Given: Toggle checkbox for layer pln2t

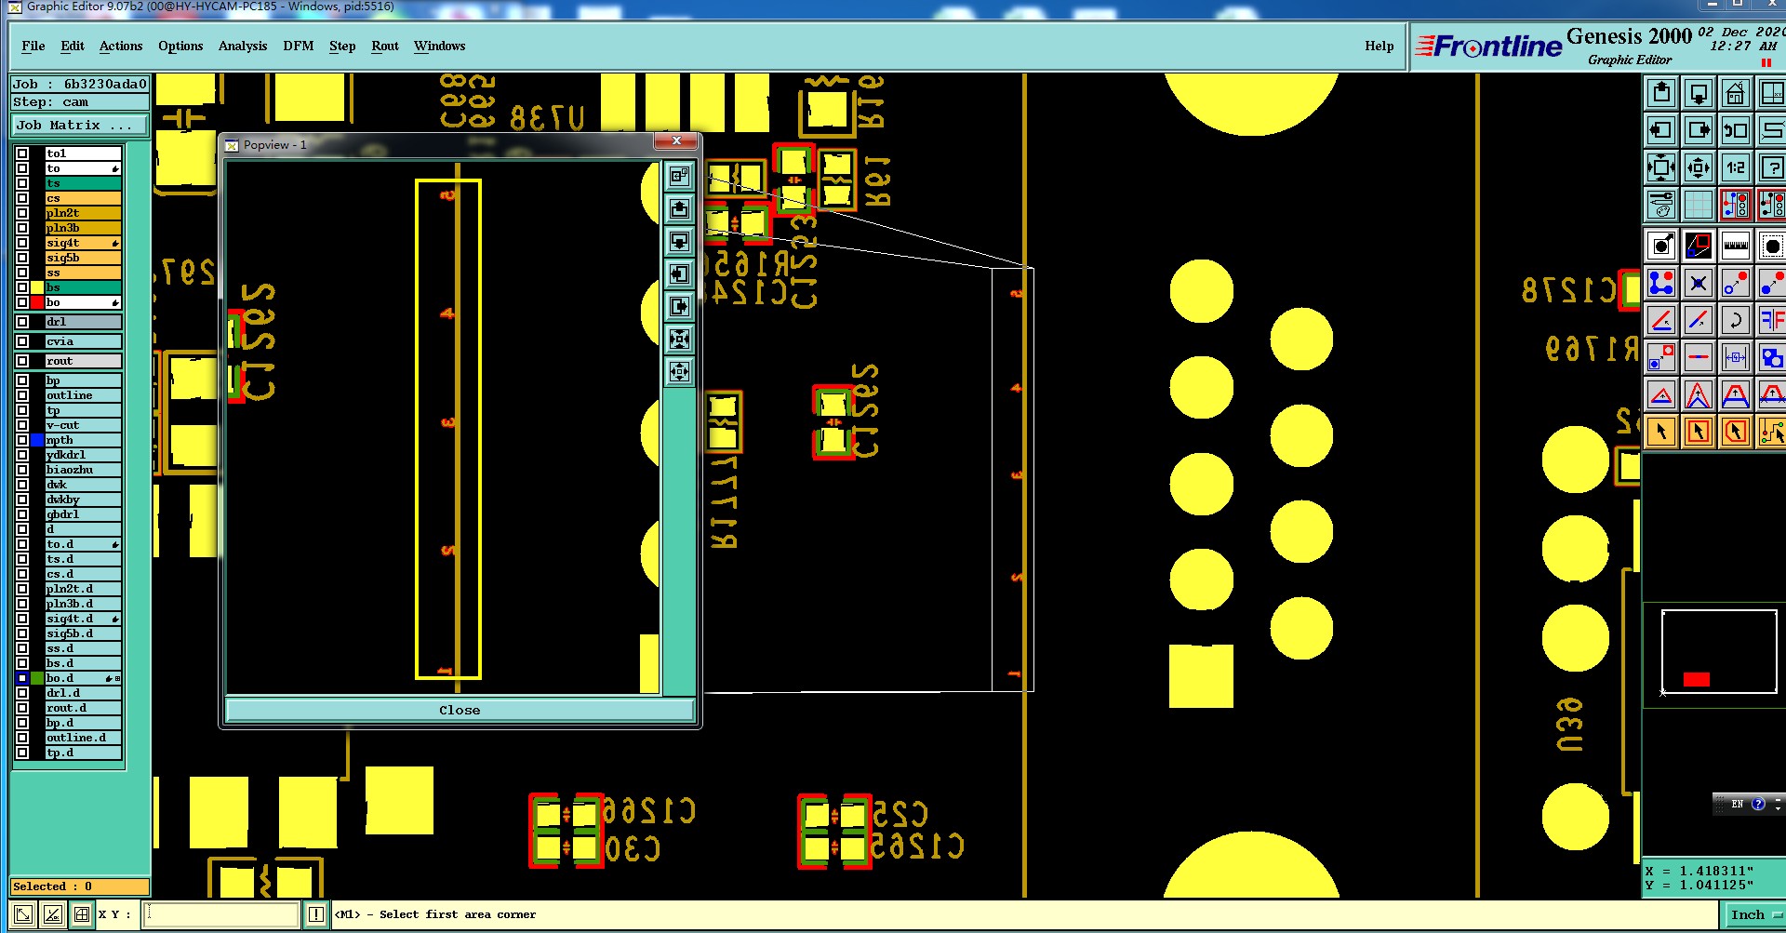Looking at the screenshot, I should coord(22,213).
